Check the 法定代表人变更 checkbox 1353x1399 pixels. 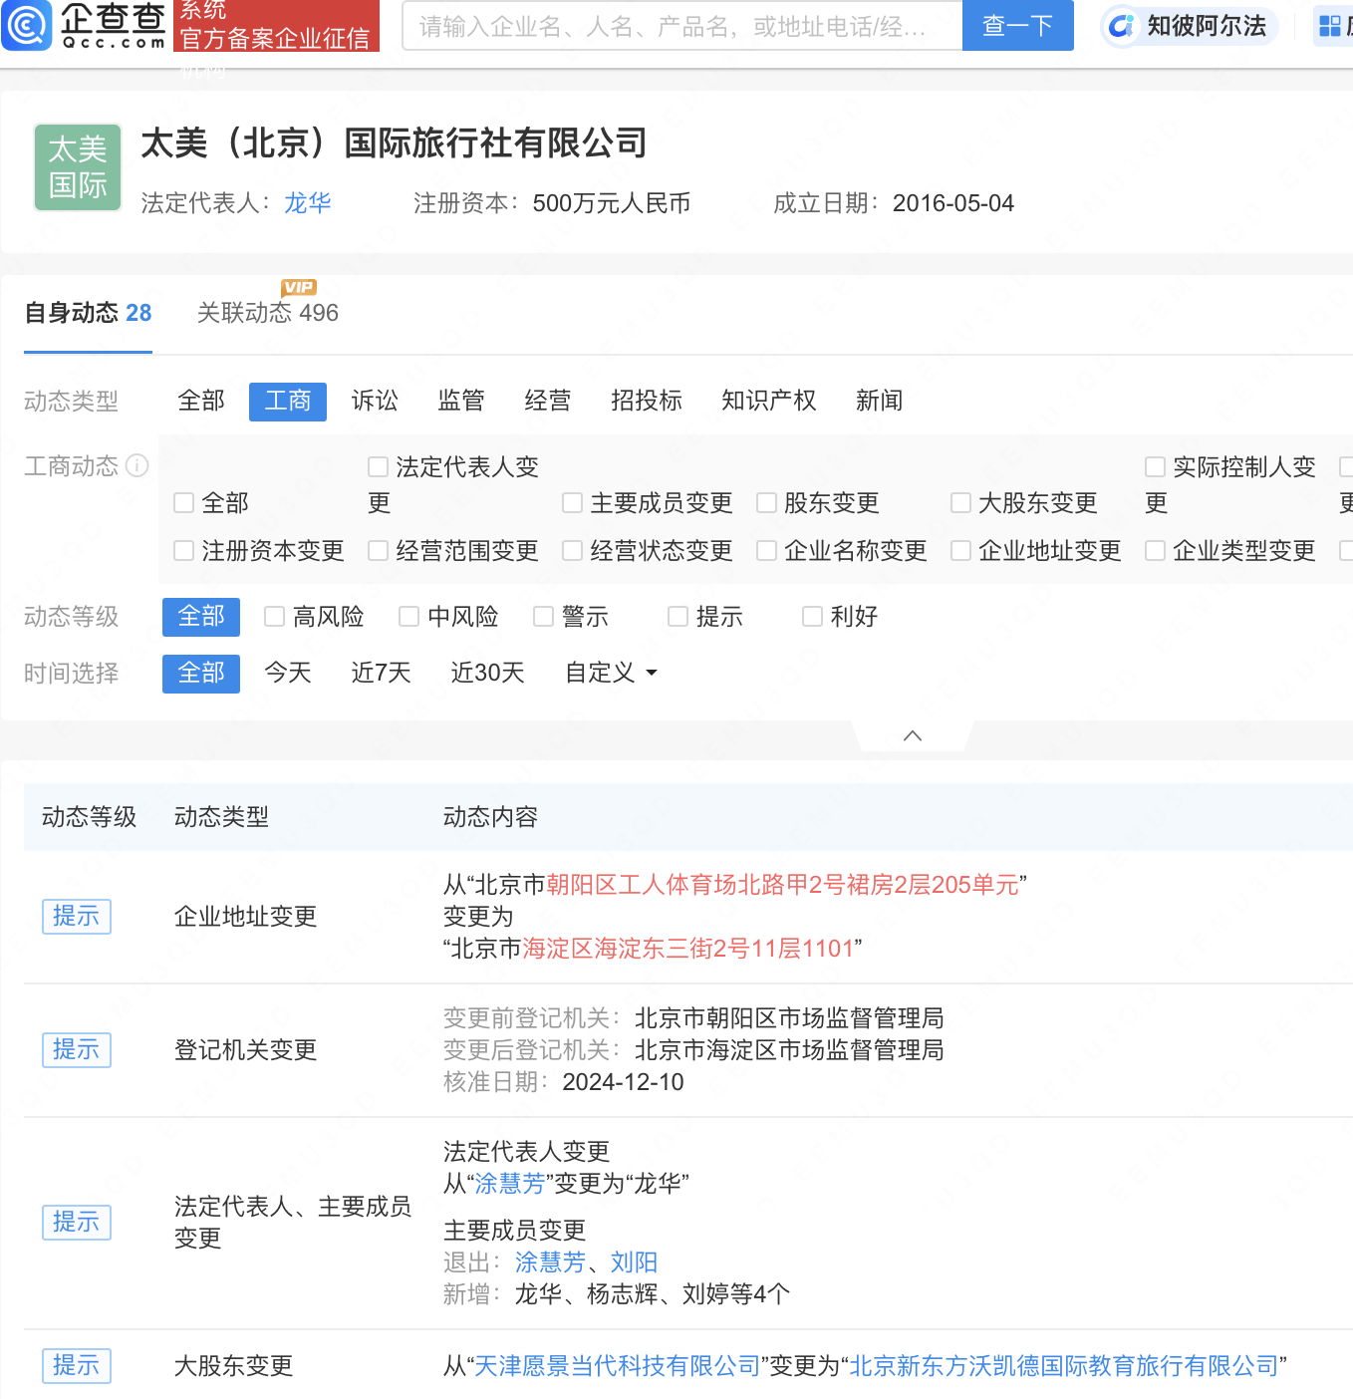pyautogui.click(x=378, y=466)
